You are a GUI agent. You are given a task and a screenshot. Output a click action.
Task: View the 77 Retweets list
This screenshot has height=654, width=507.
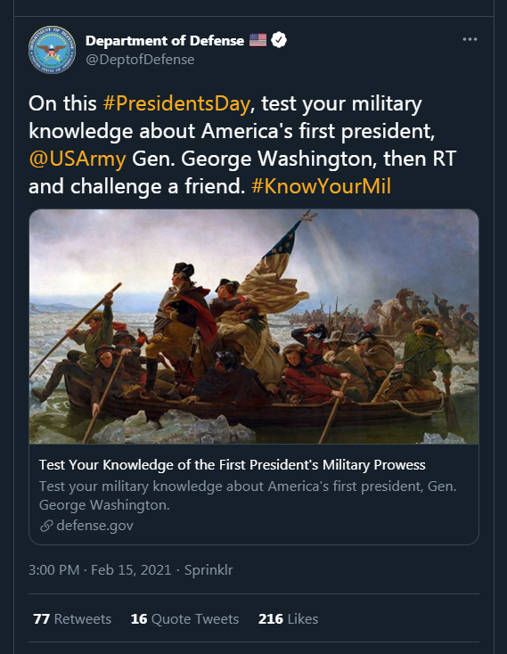[x=72, y=618]
